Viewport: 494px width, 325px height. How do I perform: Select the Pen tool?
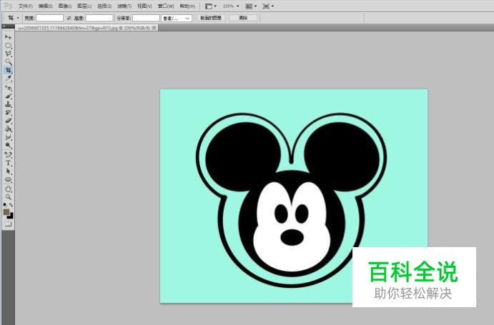pos(8,154)
